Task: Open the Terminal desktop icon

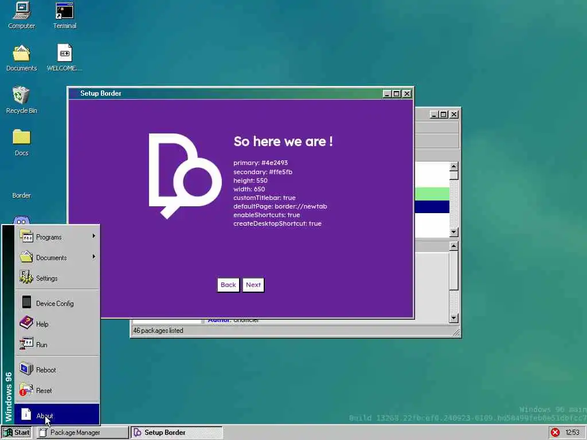Action: pos(65,15)
